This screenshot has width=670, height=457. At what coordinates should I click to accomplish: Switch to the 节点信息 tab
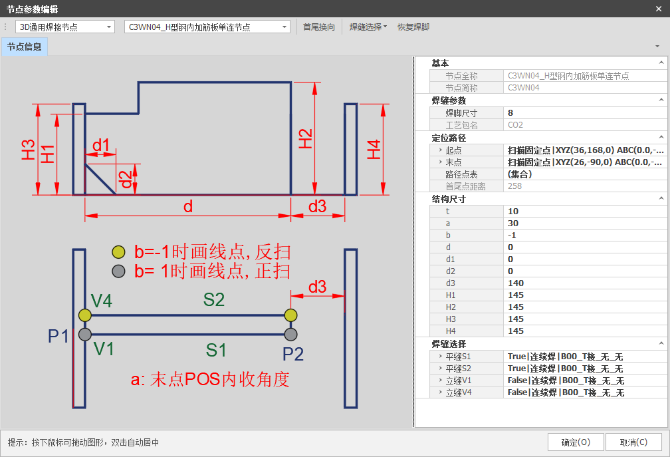pyautogui.click(x=25, y=47)
